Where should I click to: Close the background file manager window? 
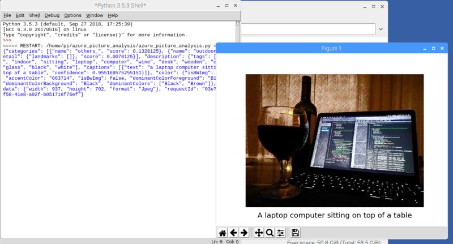click(382, 6)
